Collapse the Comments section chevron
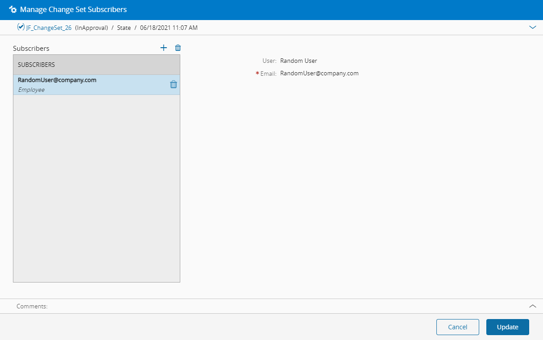Screen dimensions: 543x340 (x=532, y=306)
